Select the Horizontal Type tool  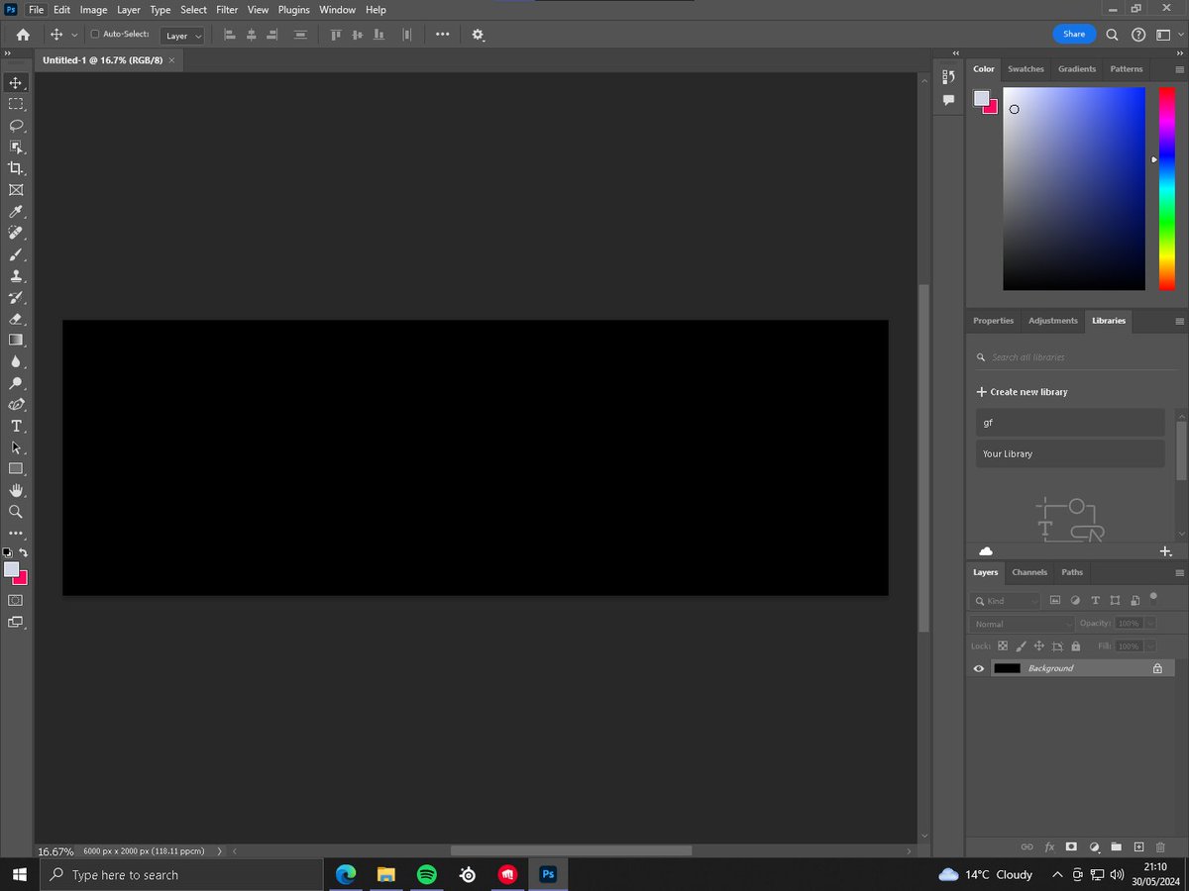(16, 426)
